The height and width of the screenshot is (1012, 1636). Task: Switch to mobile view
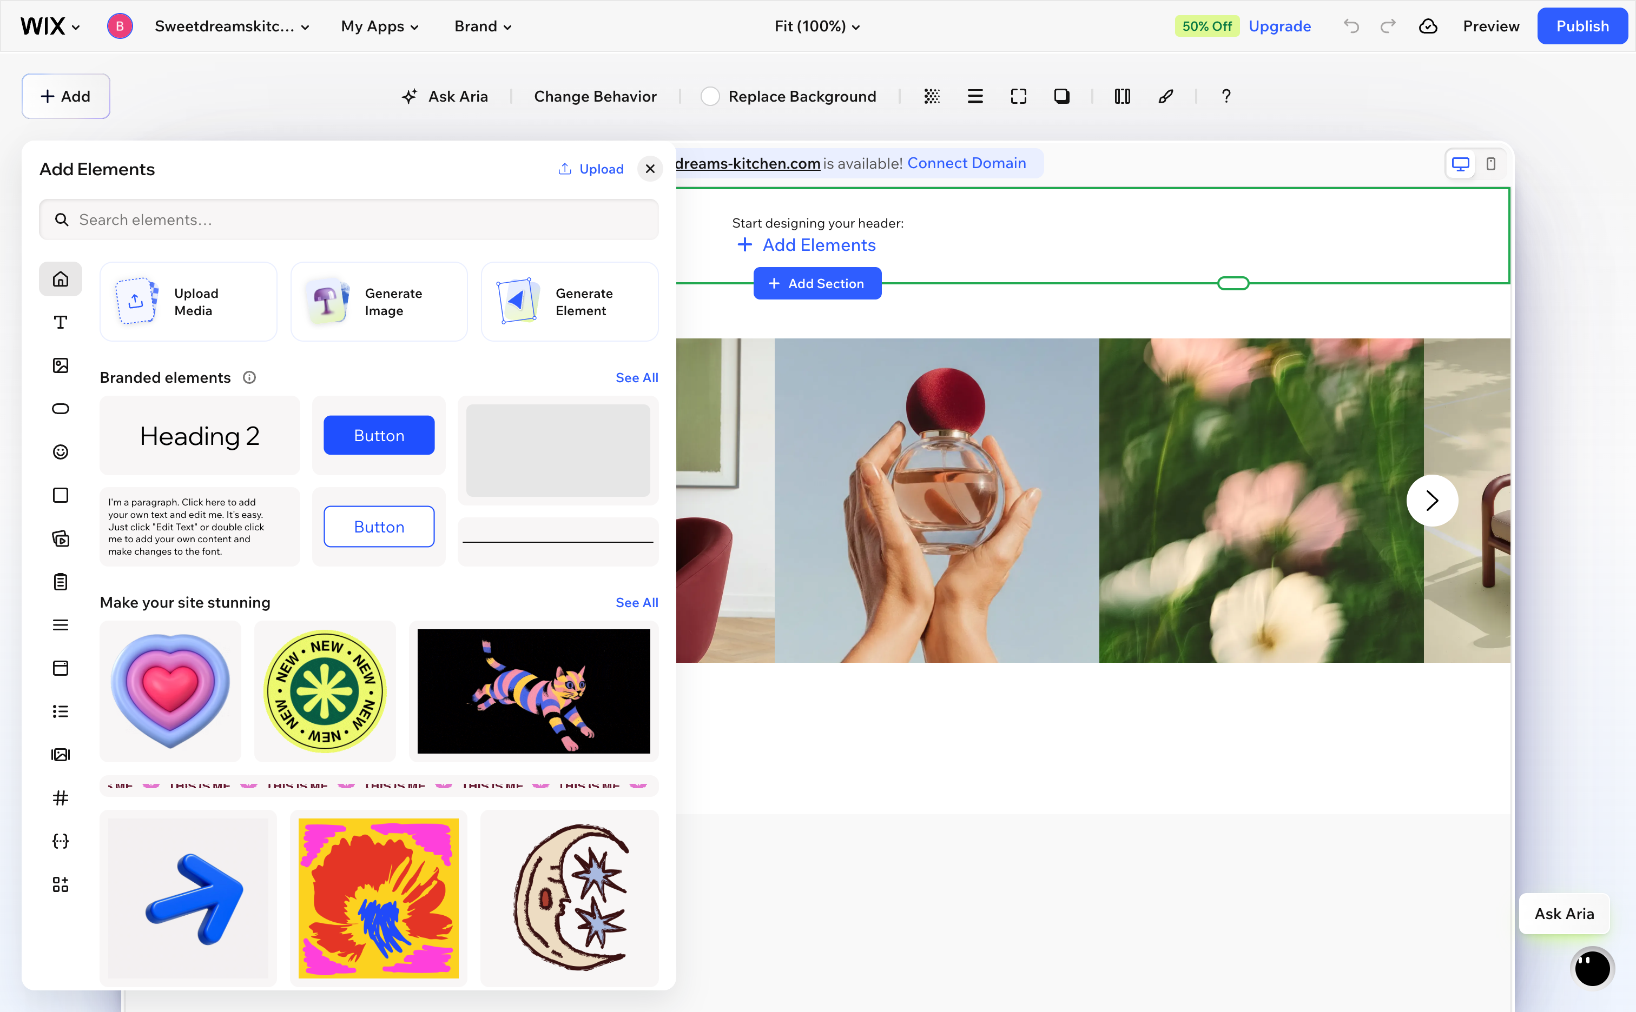pos(1490,164)
